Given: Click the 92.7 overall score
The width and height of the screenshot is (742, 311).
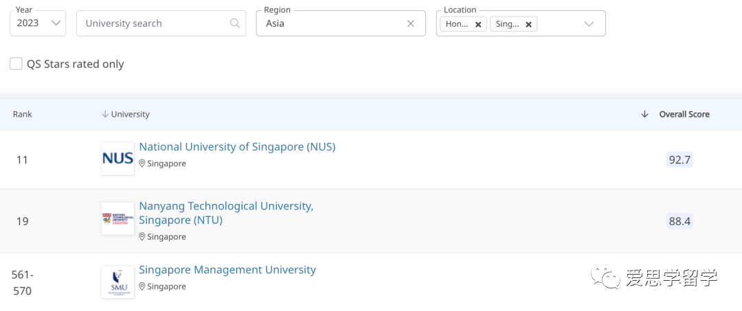Looking at the screenshot, I should [x=679, y=160].
